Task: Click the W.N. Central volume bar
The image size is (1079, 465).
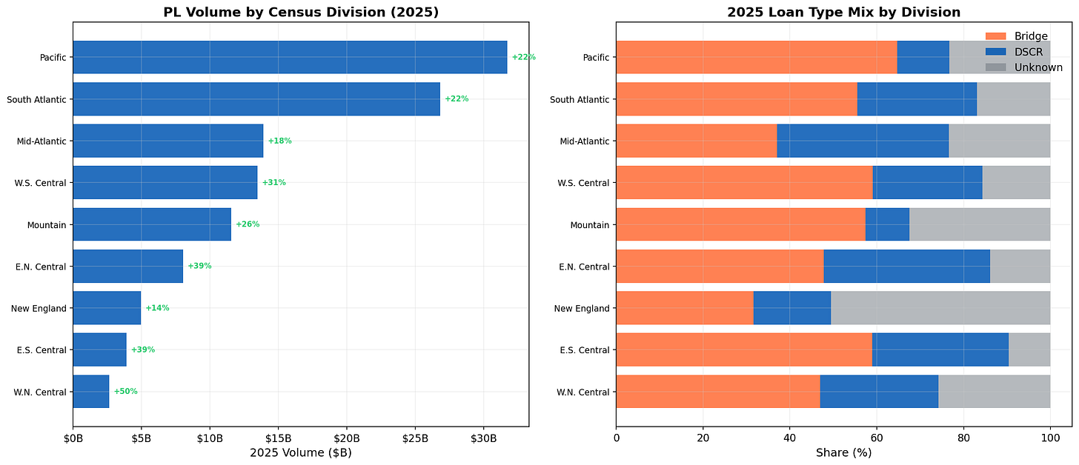Action: (90, 392)
